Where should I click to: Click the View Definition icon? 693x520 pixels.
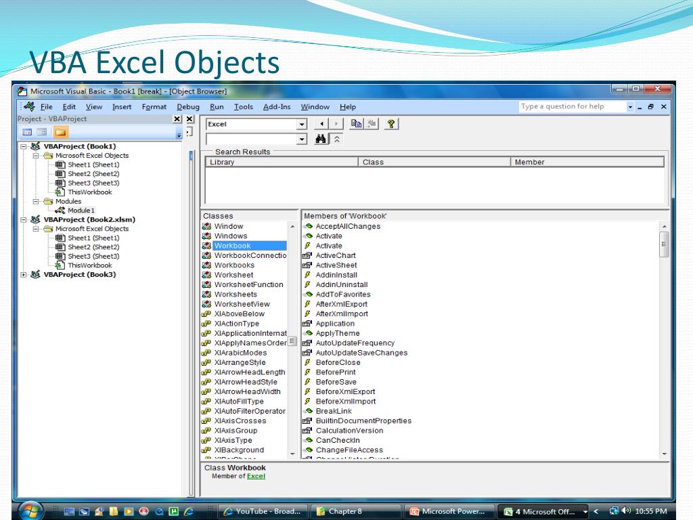pos(372,124)
